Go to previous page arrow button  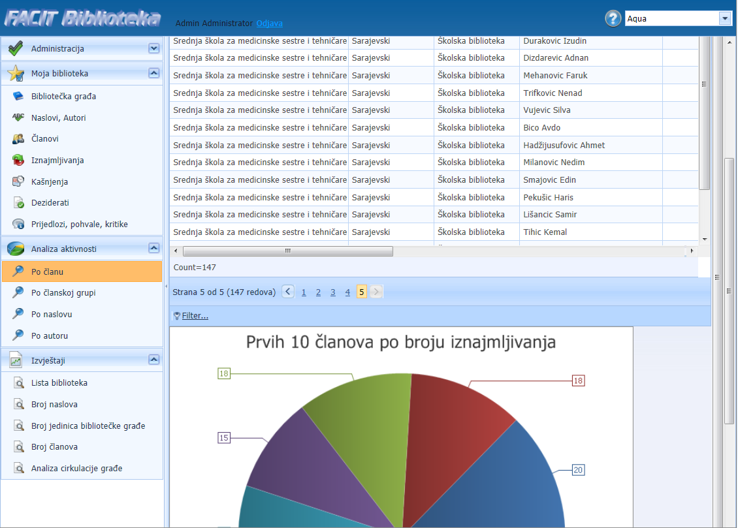pyautogui.click(x=288, y=292)
